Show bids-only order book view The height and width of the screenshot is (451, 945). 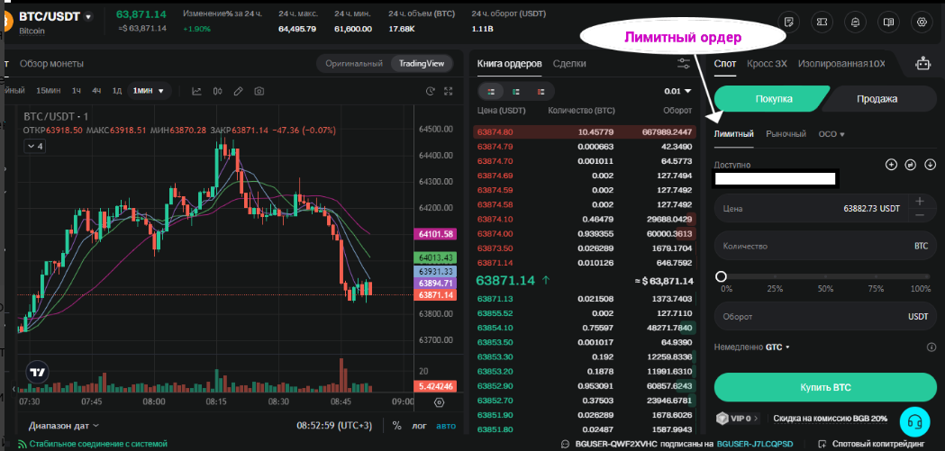click(516, 92)
